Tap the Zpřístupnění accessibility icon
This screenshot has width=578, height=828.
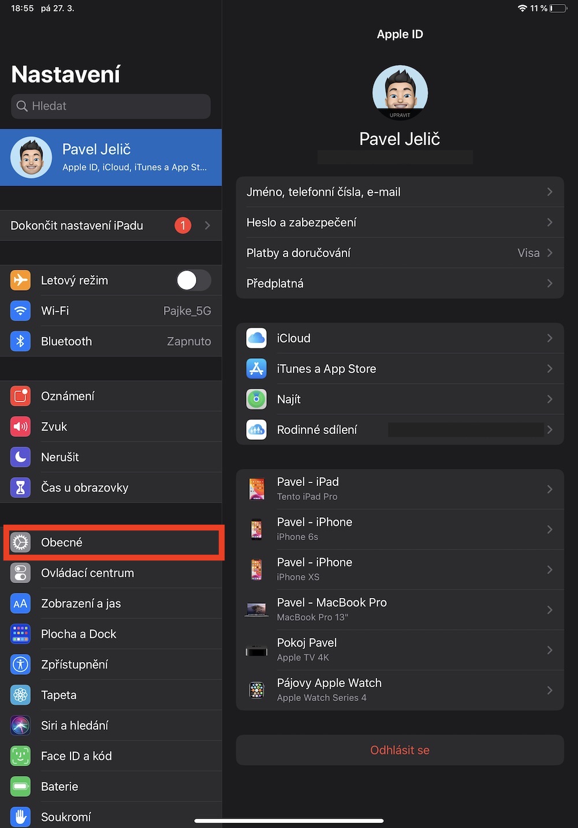20,664
